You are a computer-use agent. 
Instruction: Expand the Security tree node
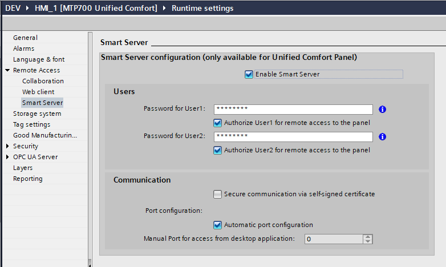point(7,146)
